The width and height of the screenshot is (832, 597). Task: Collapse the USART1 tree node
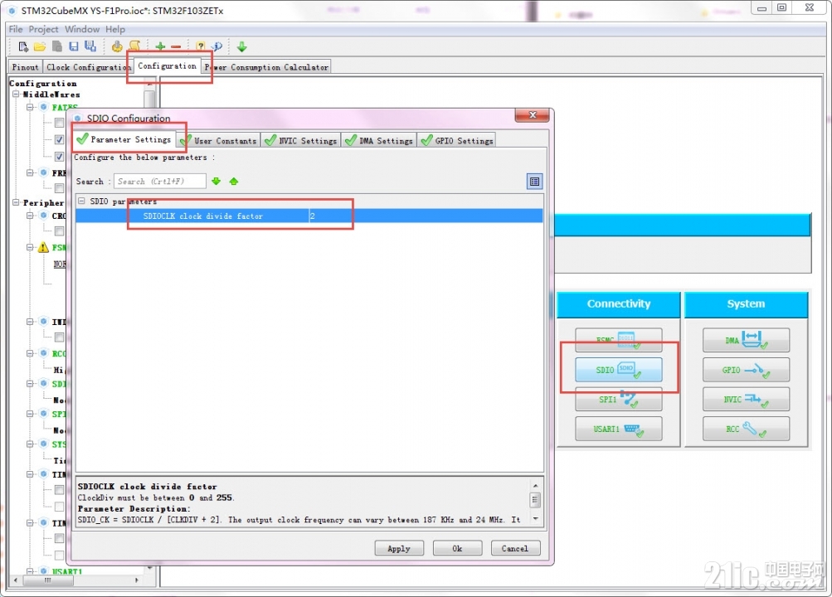(x=30, y=571)
